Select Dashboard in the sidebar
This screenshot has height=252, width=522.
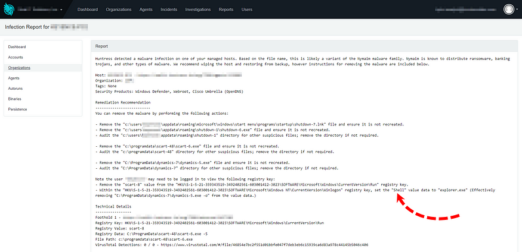point(43,47)
